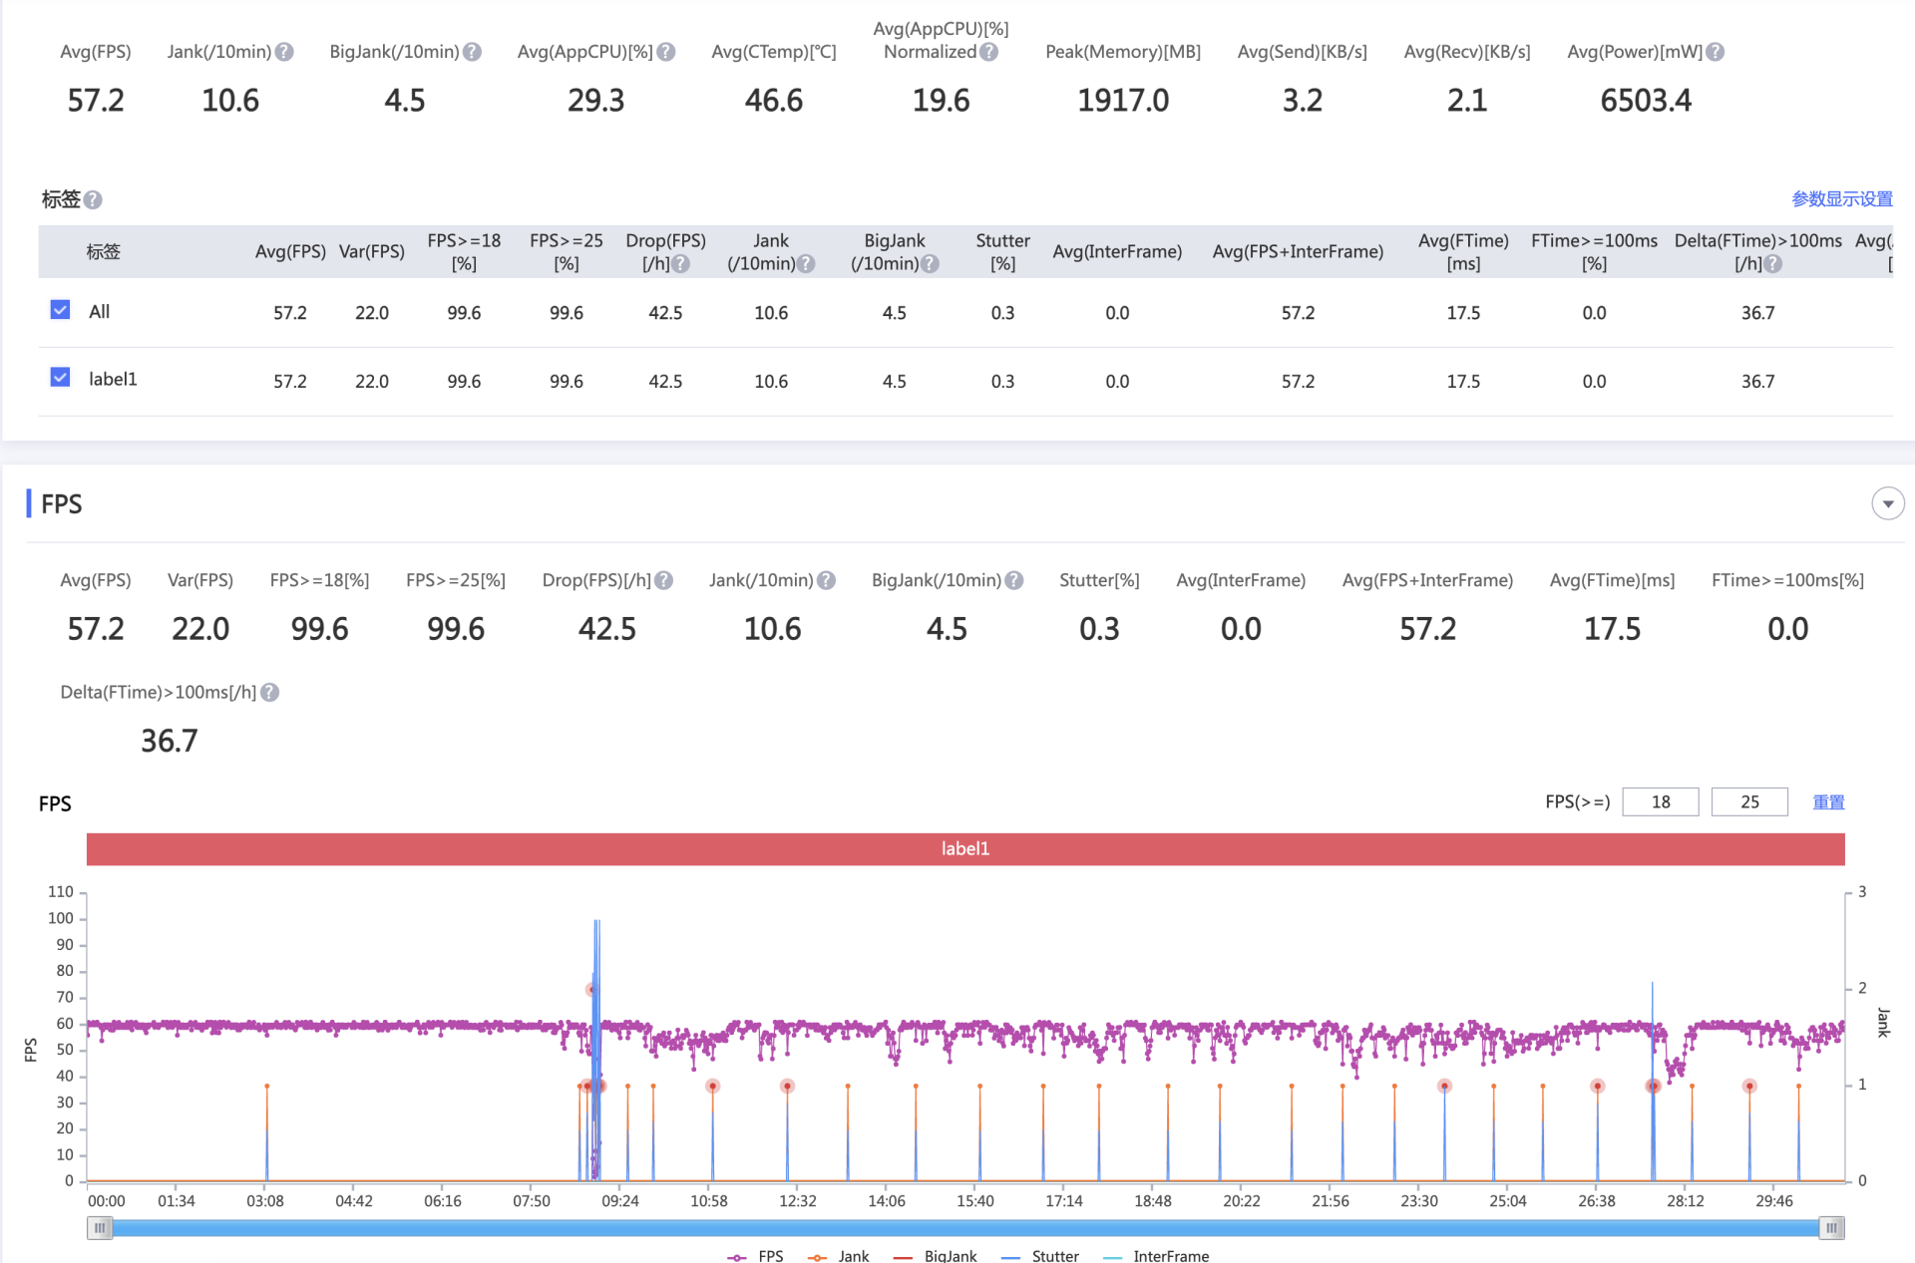
Task: Click help icon next to top Jank(/10min)
Action: pos(284,52)
